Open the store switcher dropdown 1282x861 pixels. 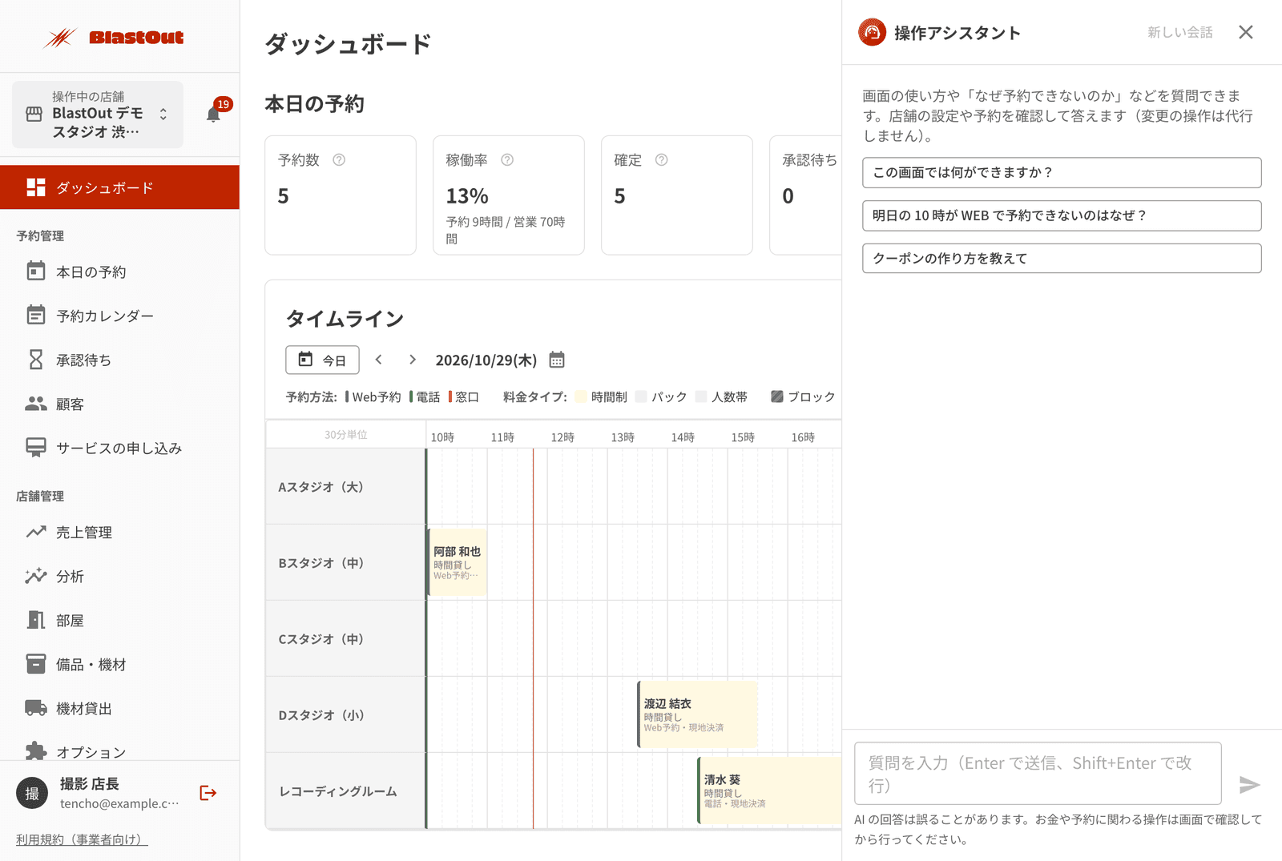(x=98, y=115)
